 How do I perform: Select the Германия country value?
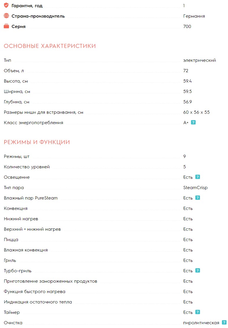coord(194,16)
